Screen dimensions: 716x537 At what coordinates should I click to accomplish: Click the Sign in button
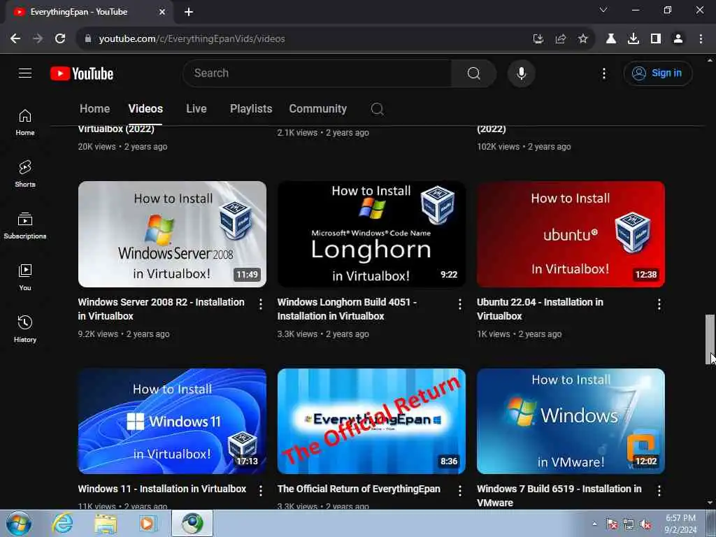click(x=657, y=73)
